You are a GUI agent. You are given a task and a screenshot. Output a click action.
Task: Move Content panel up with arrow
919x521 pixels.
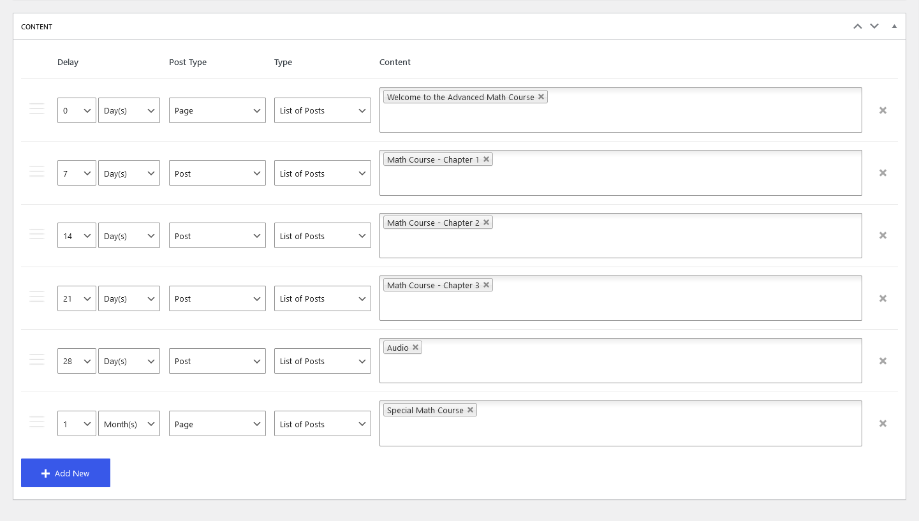(858, 26)
